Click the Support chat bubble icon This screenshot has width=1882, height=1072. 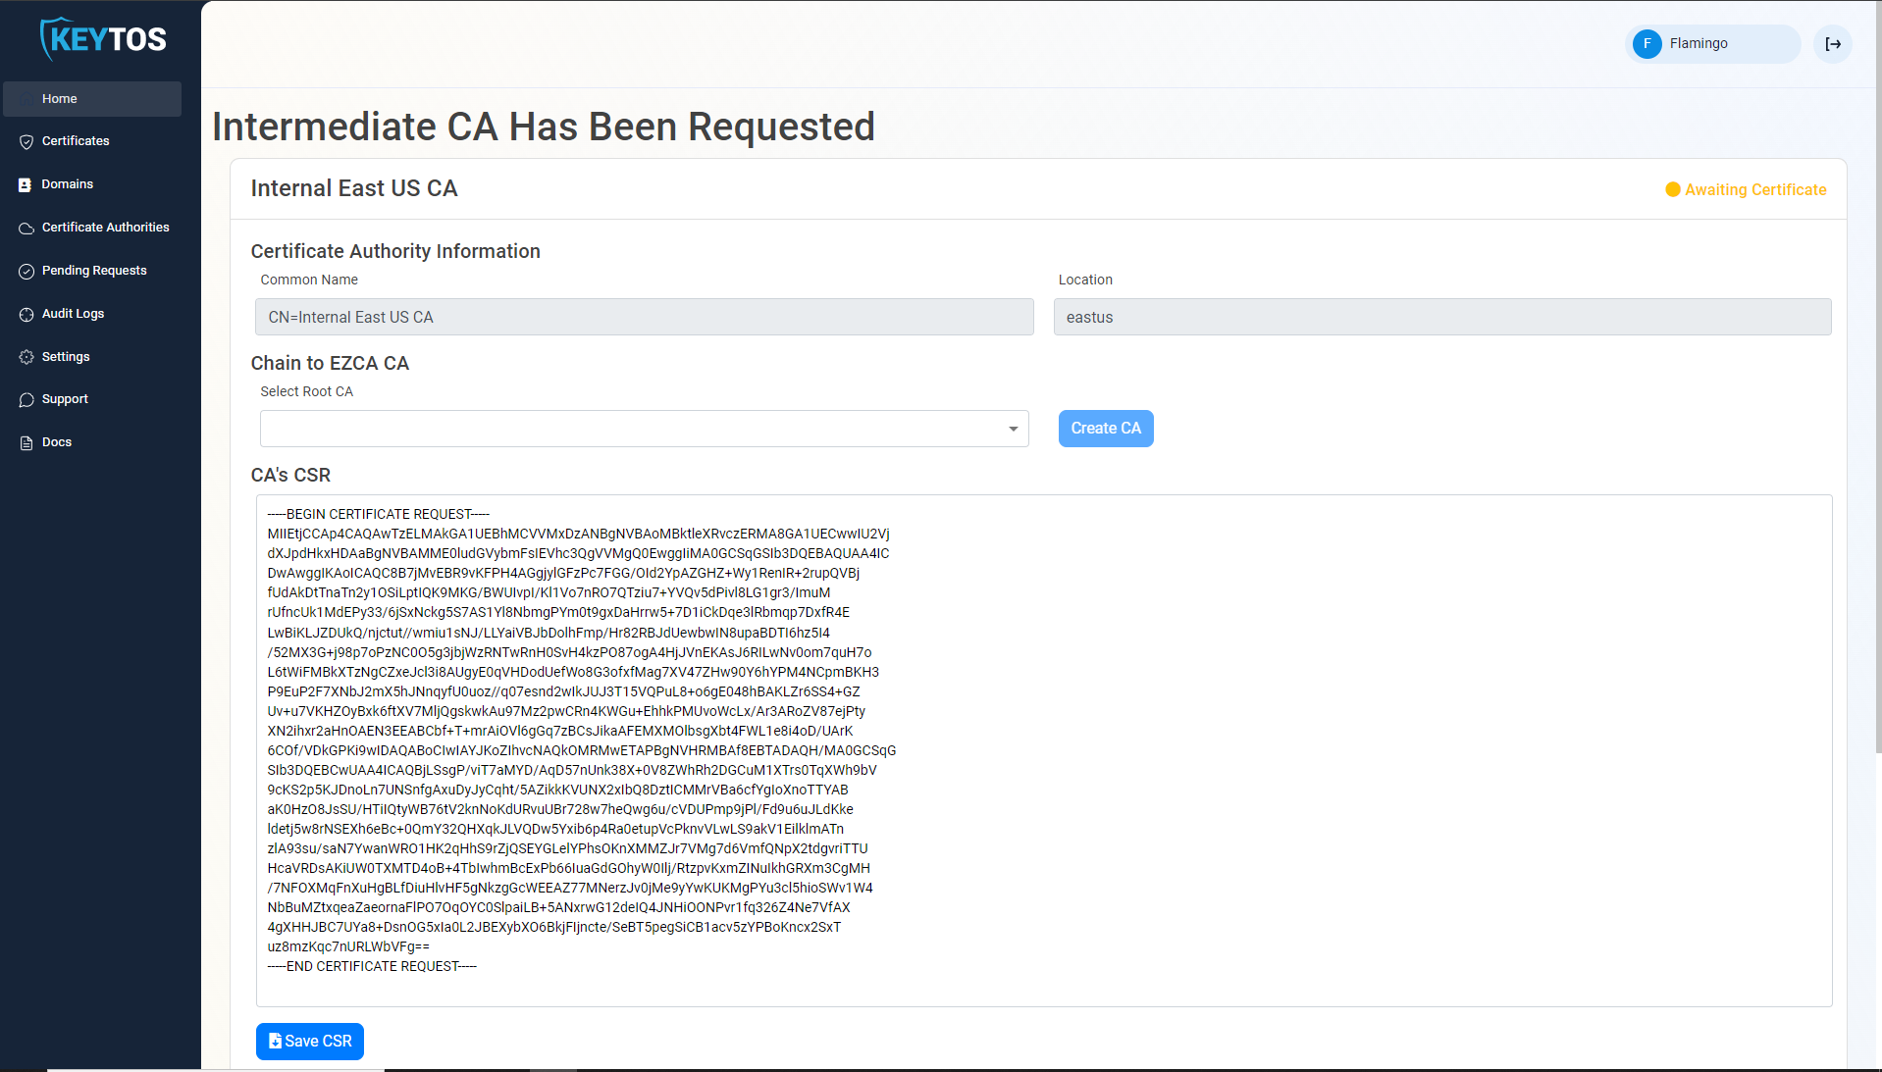[26, 399]
